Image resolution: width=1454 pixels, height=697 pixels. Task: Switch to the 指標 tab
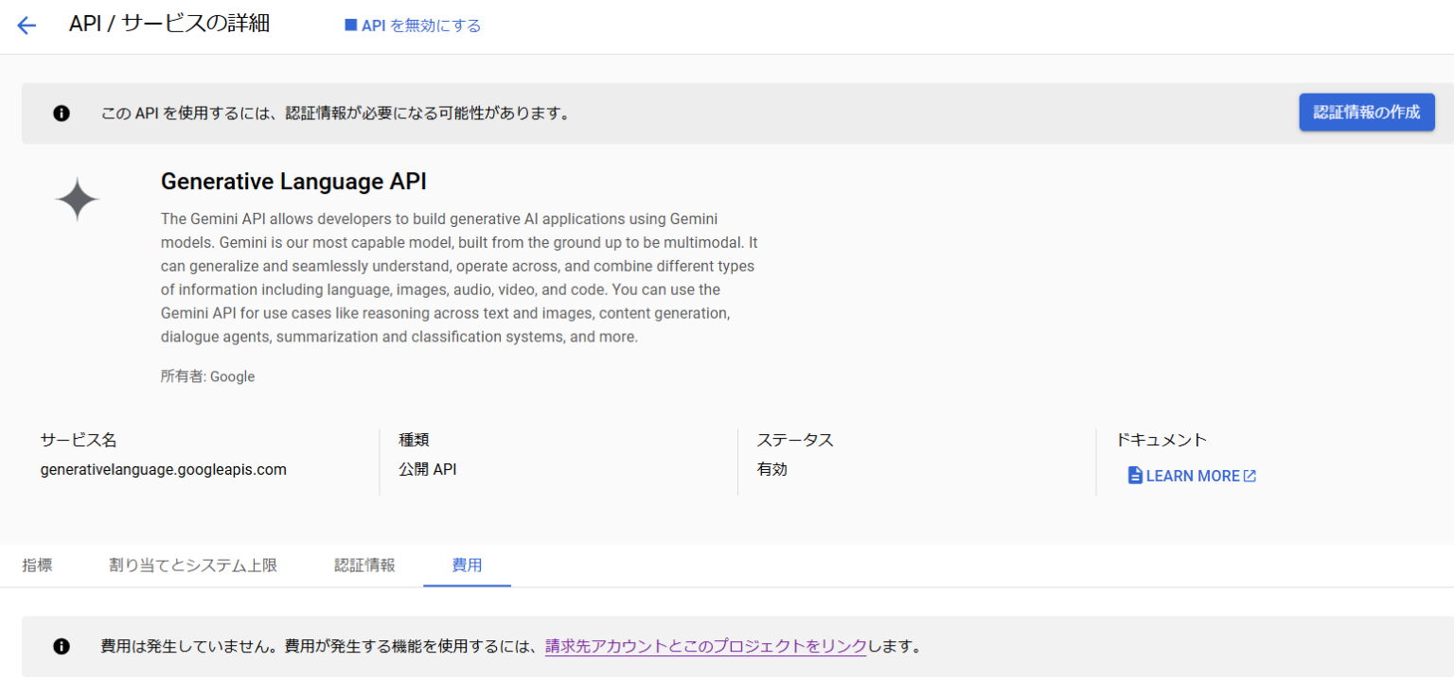tap(37, 565)
